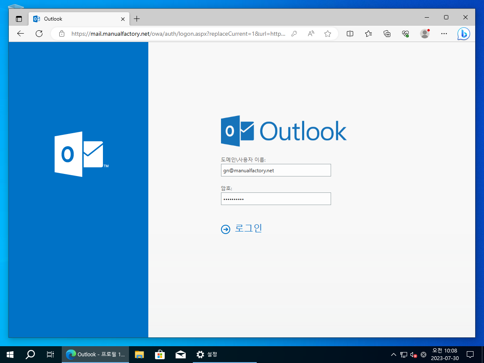Image resolution: width=484 pixels, height=363 pixels.
Task: Open network status tray icon
Action: click(404, 355)
